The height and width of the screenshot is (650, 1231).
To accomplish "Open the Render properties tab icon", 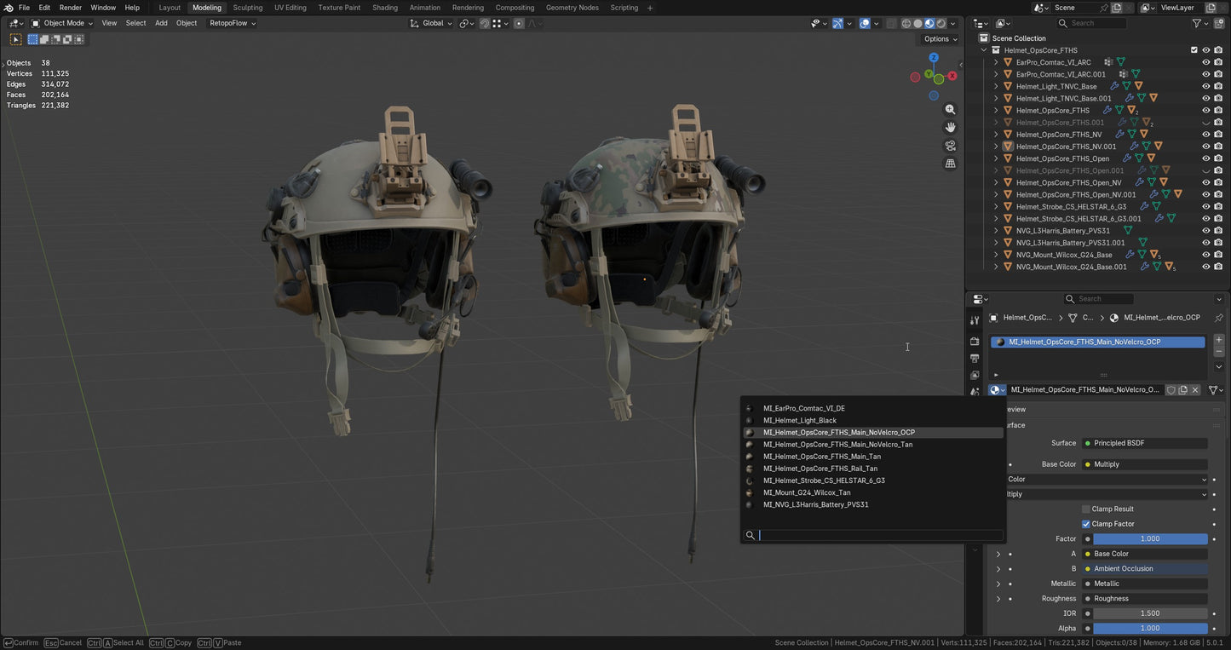I will tap(974, 340).
